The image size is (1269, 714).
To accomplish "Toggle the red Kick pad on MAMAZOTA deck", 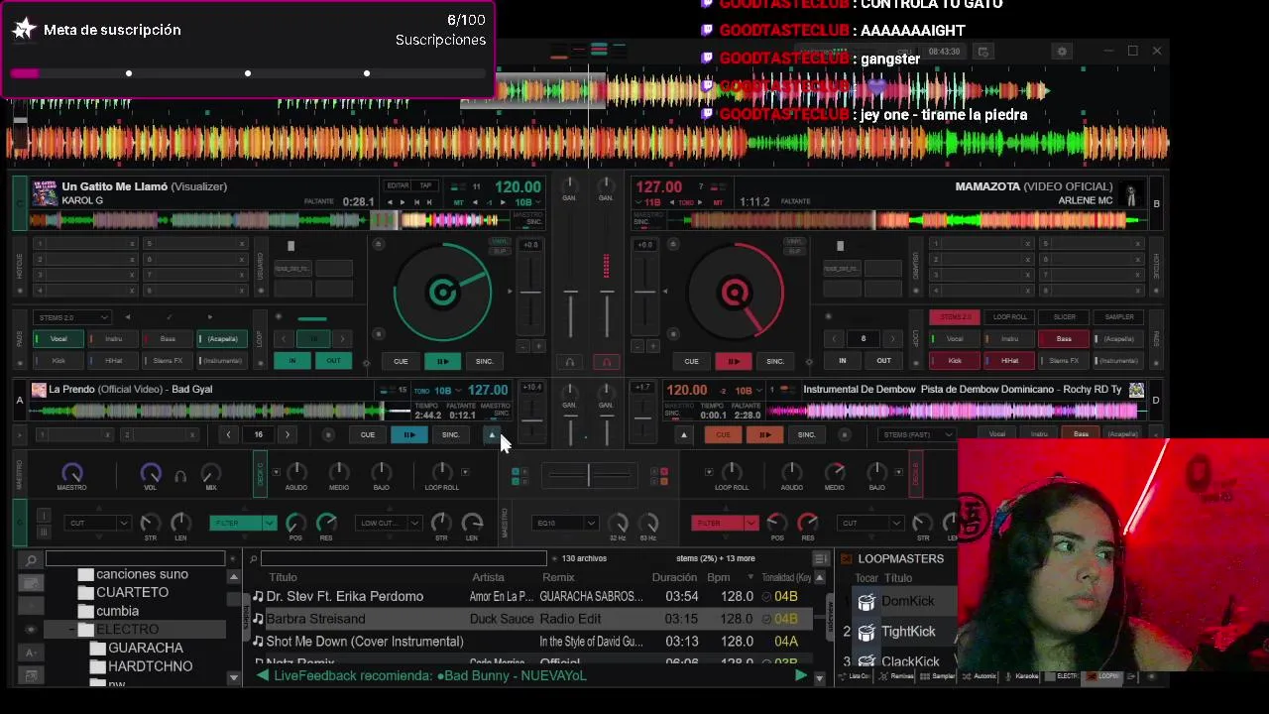I will click(955, 361).
